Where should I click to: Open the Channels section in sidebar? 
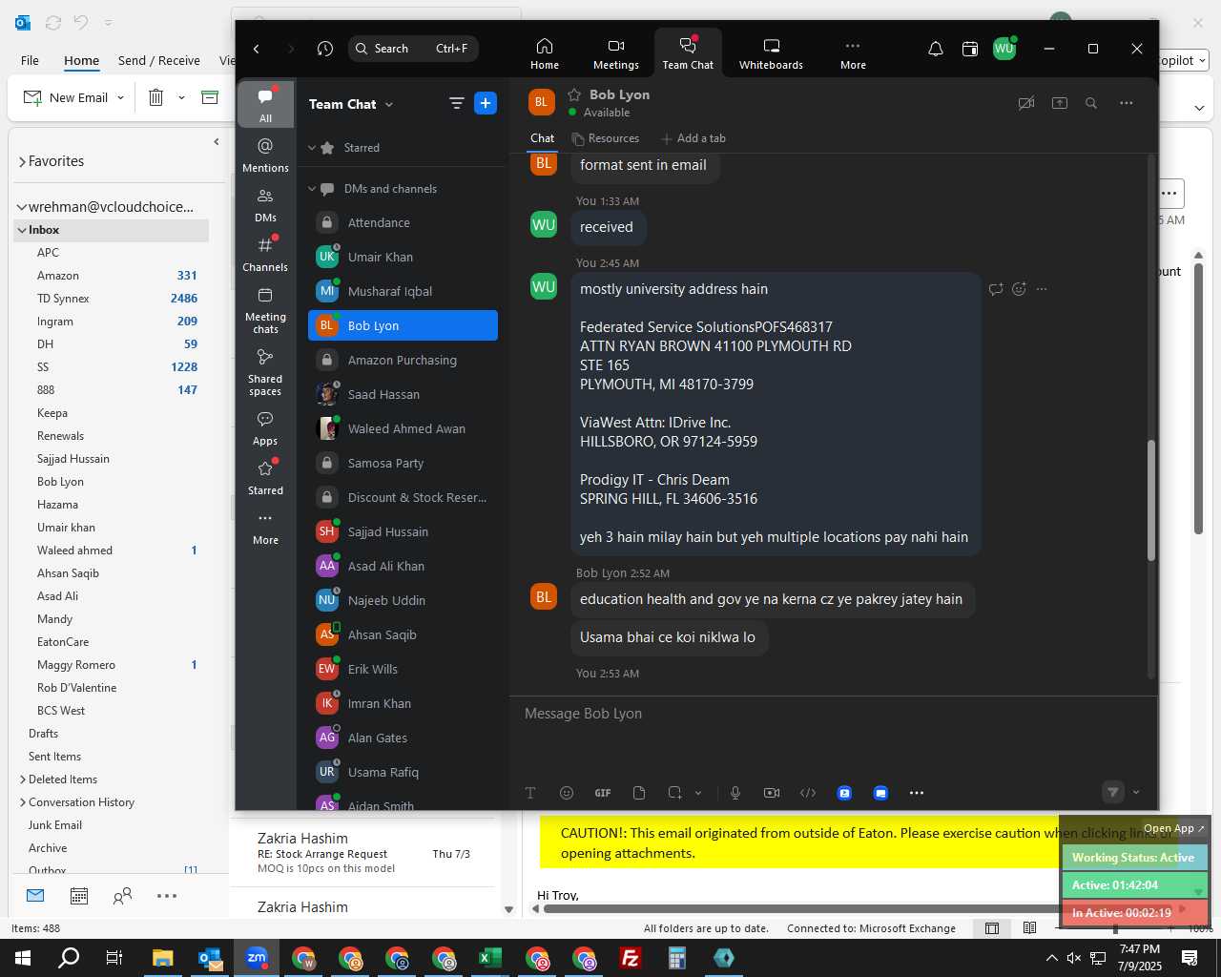pos(265,254)
